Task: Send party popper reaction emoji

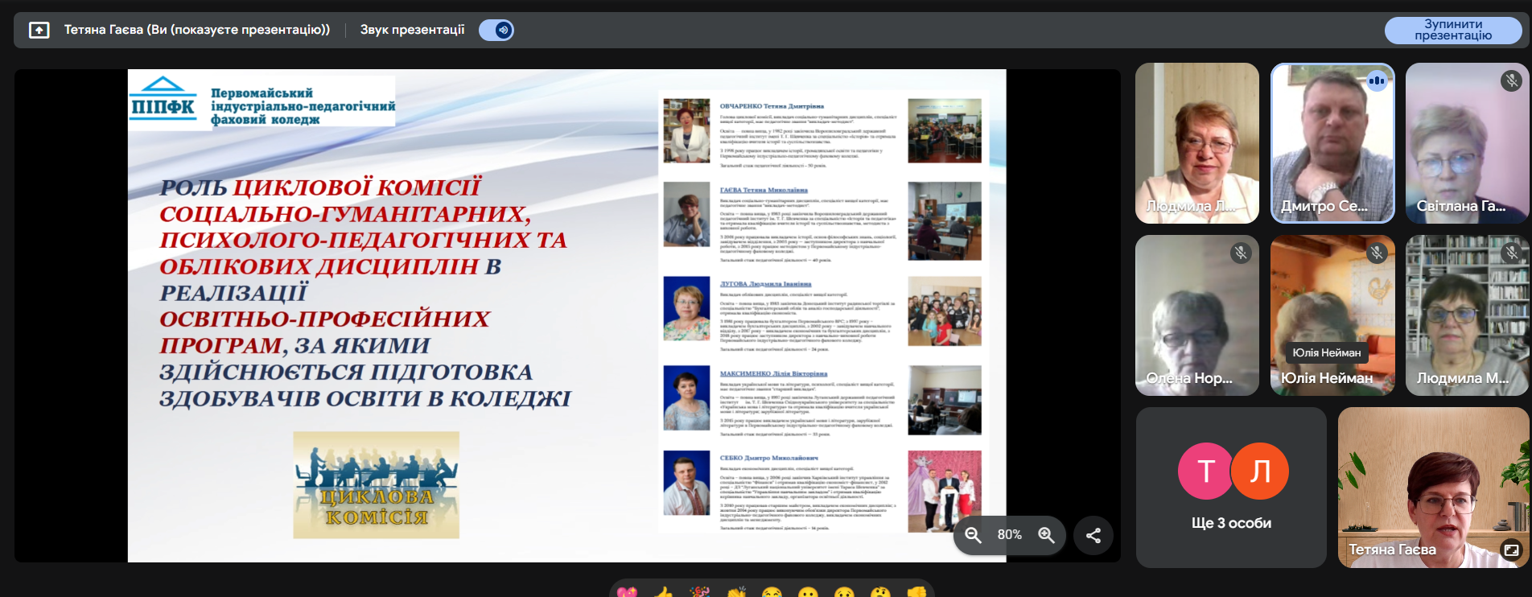Action: 699,592
